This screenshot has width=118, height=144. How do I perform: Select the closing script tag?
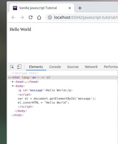[25, 107]
